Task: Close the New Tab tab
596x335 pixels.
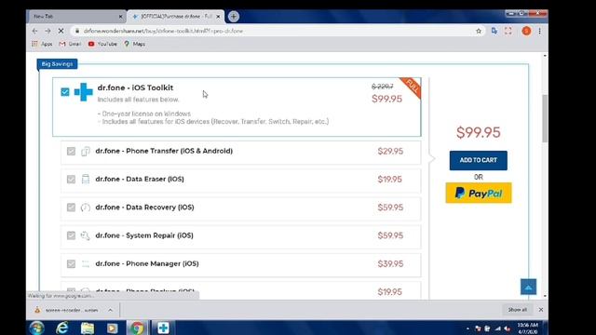Action: [120, 17]
